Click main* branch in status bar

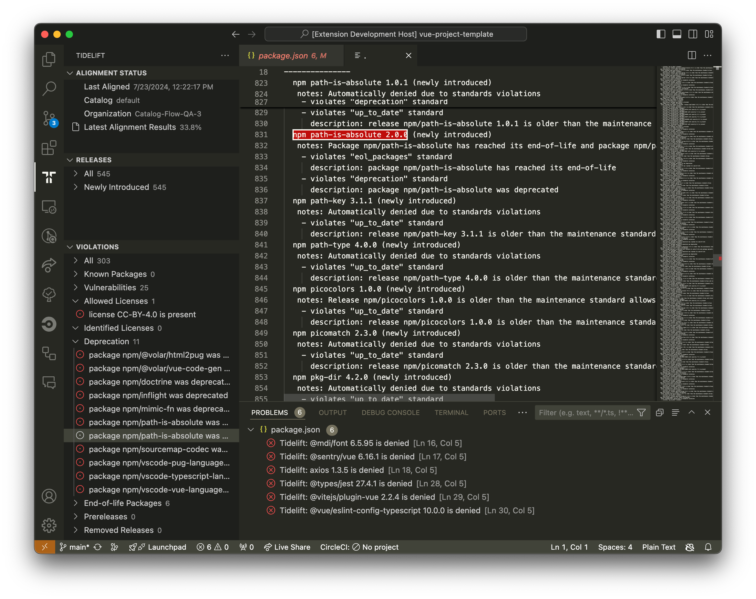(75, 547)
